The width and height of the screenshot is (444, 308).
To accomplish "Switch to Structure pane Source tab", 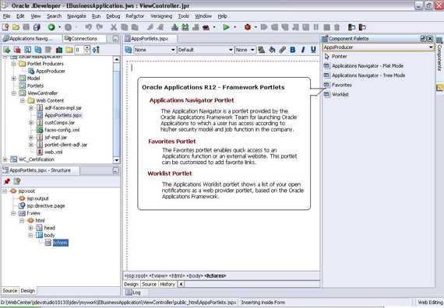I will (10, 290).
